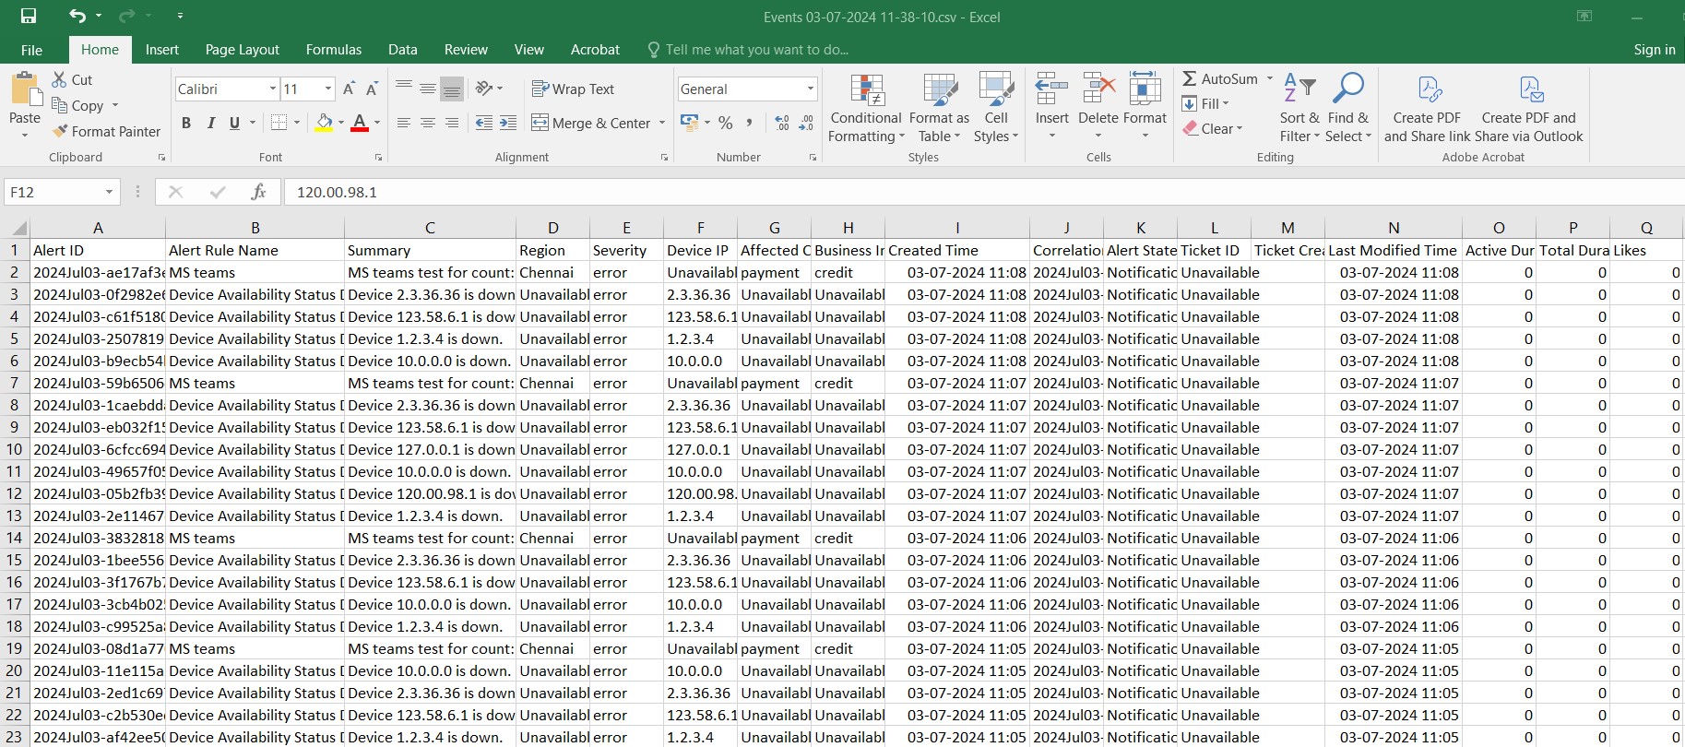This screenshot has height=747, width=1685.
Task: Expand the Name Box dropdown arrow
Action: (109, 192)
